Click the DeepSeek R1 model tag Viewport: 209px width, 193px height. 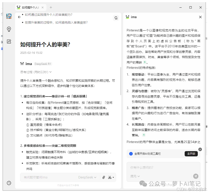(43, 64)
